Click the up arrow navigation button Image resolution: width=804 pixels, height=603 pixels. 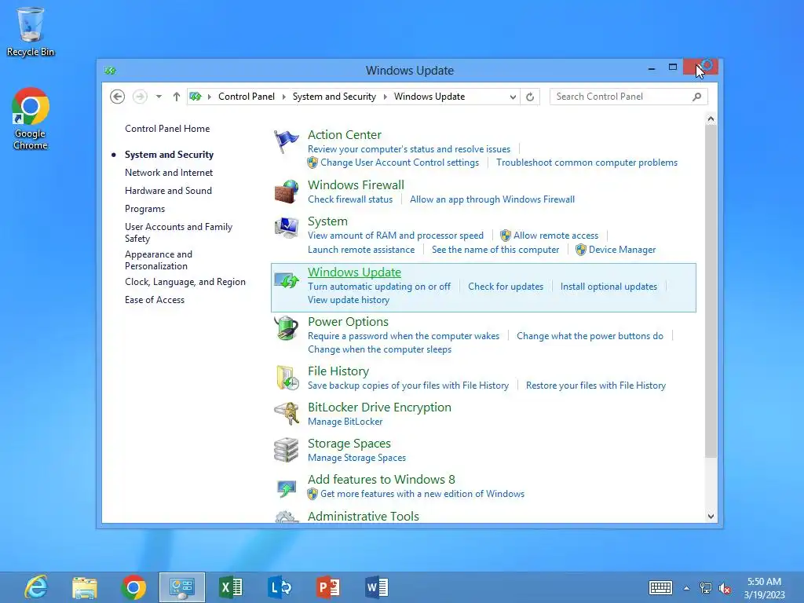(x=177, y=97)
